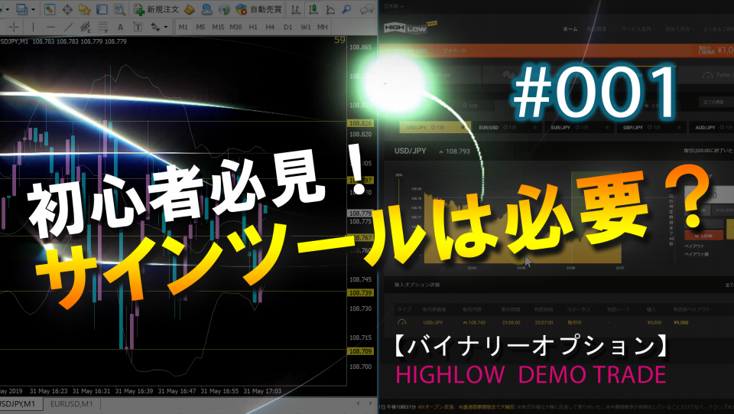Toggle the 自動売買 auto trading button

pos(258,9)
